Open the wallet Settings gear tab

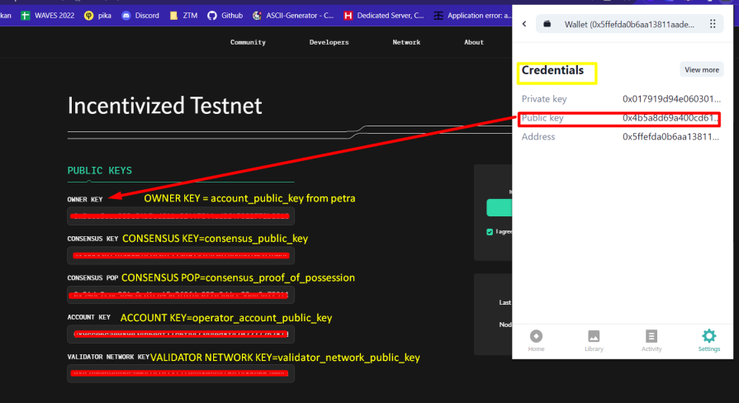click(708, 340)
